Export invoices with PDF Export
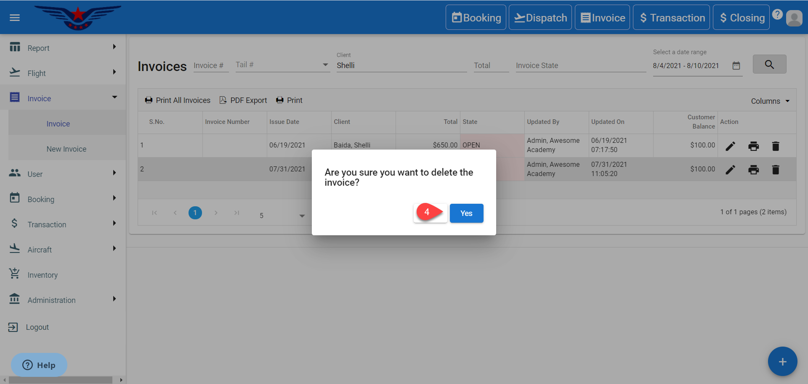 [x=243, y=100]
